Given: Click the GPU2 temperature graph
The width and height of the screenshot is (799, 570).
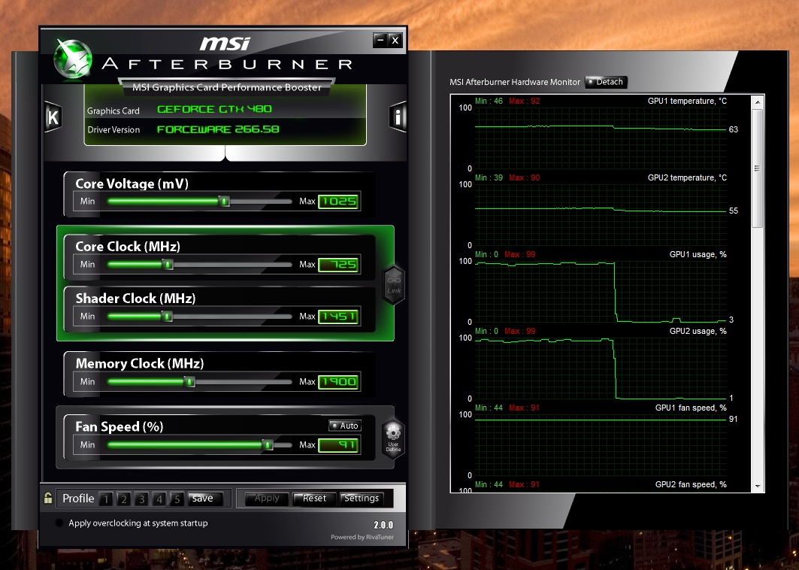Looking at the screenshot, I should pyautogui.click(x=601, y=214).
